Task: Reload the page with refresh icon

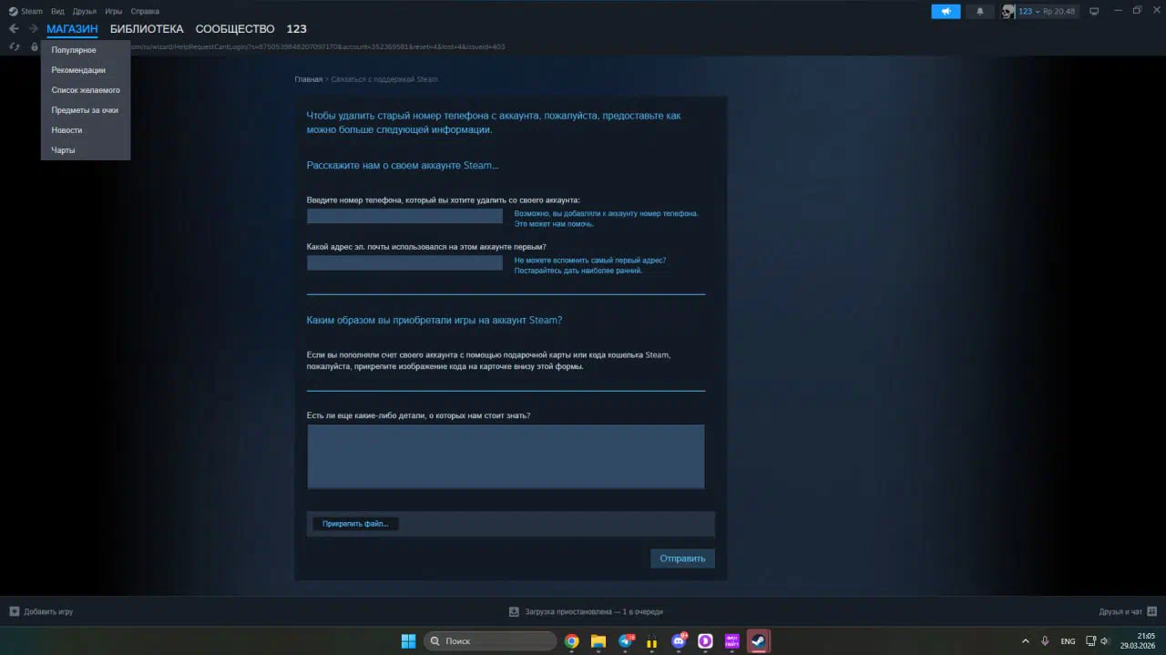Action: pyautogui.click(x=14, y=46)
